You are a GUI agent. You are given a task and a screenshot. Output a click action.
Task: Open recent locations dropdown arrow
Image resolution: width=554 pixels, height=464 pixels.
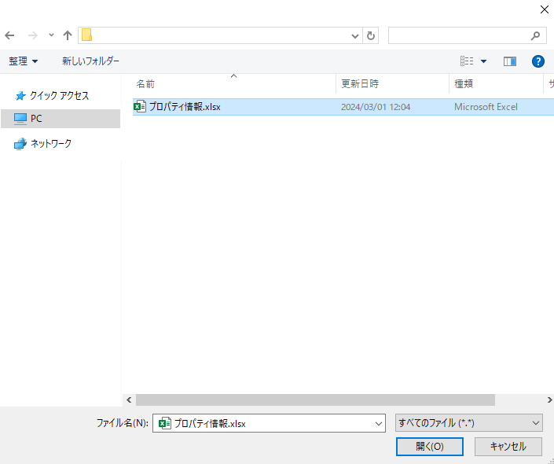tap(51, 35)
